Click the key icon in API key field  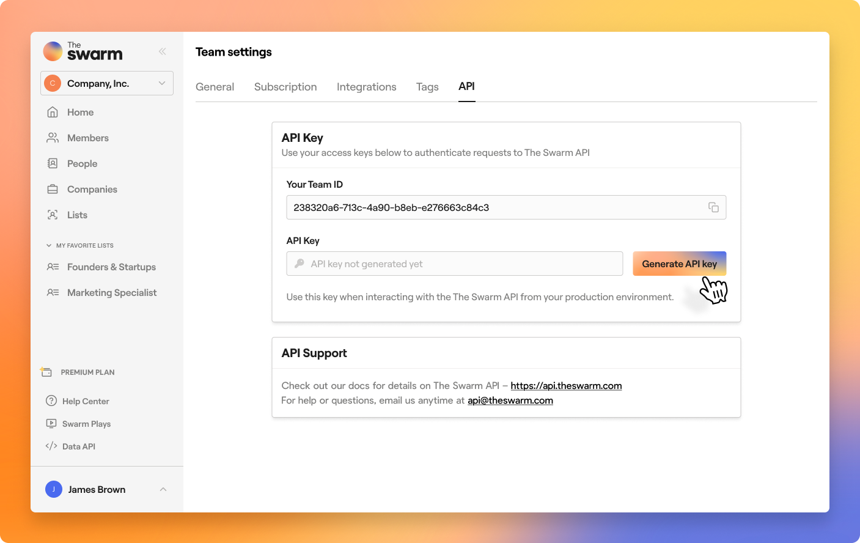click(300, 264)
